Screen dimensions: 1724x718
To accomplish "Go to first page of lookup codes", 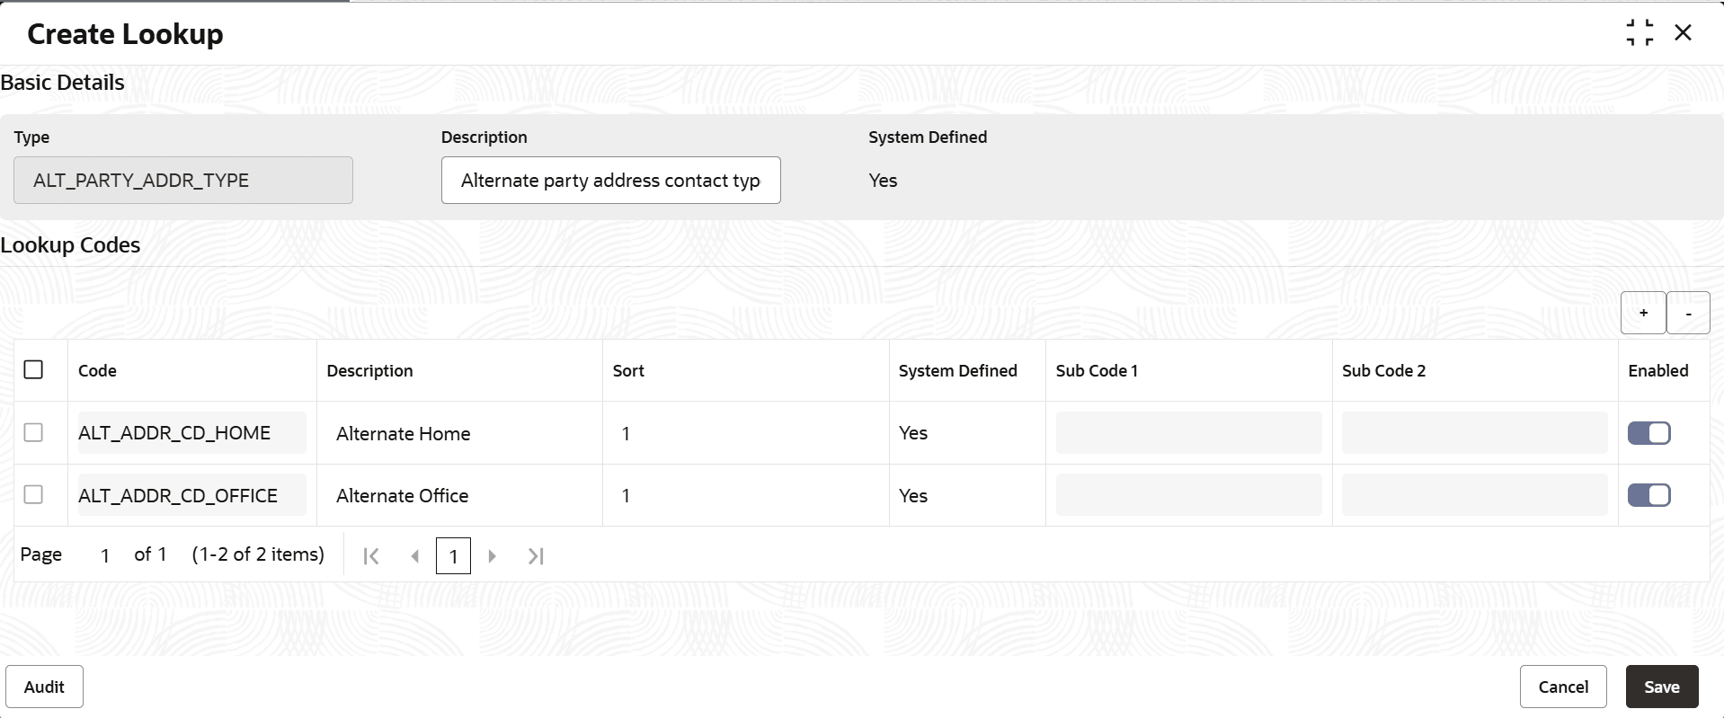I will click(x=371, y=556).
